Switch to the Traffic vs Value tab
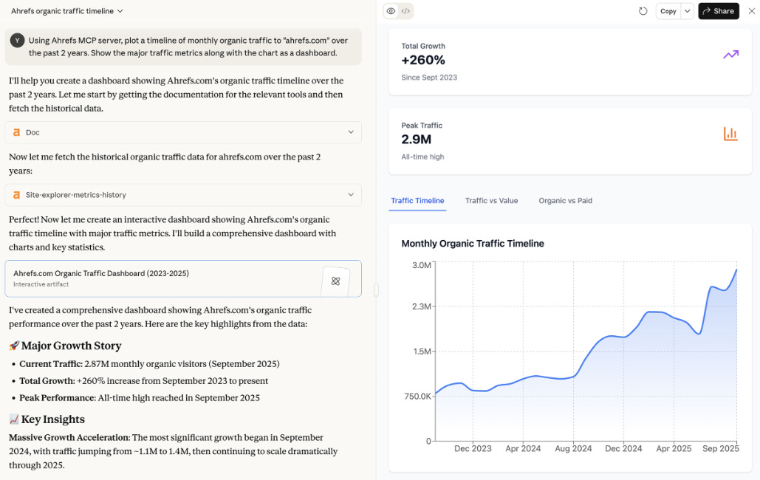The height and width of the screenshot is (480, 760). coord(491,201)
